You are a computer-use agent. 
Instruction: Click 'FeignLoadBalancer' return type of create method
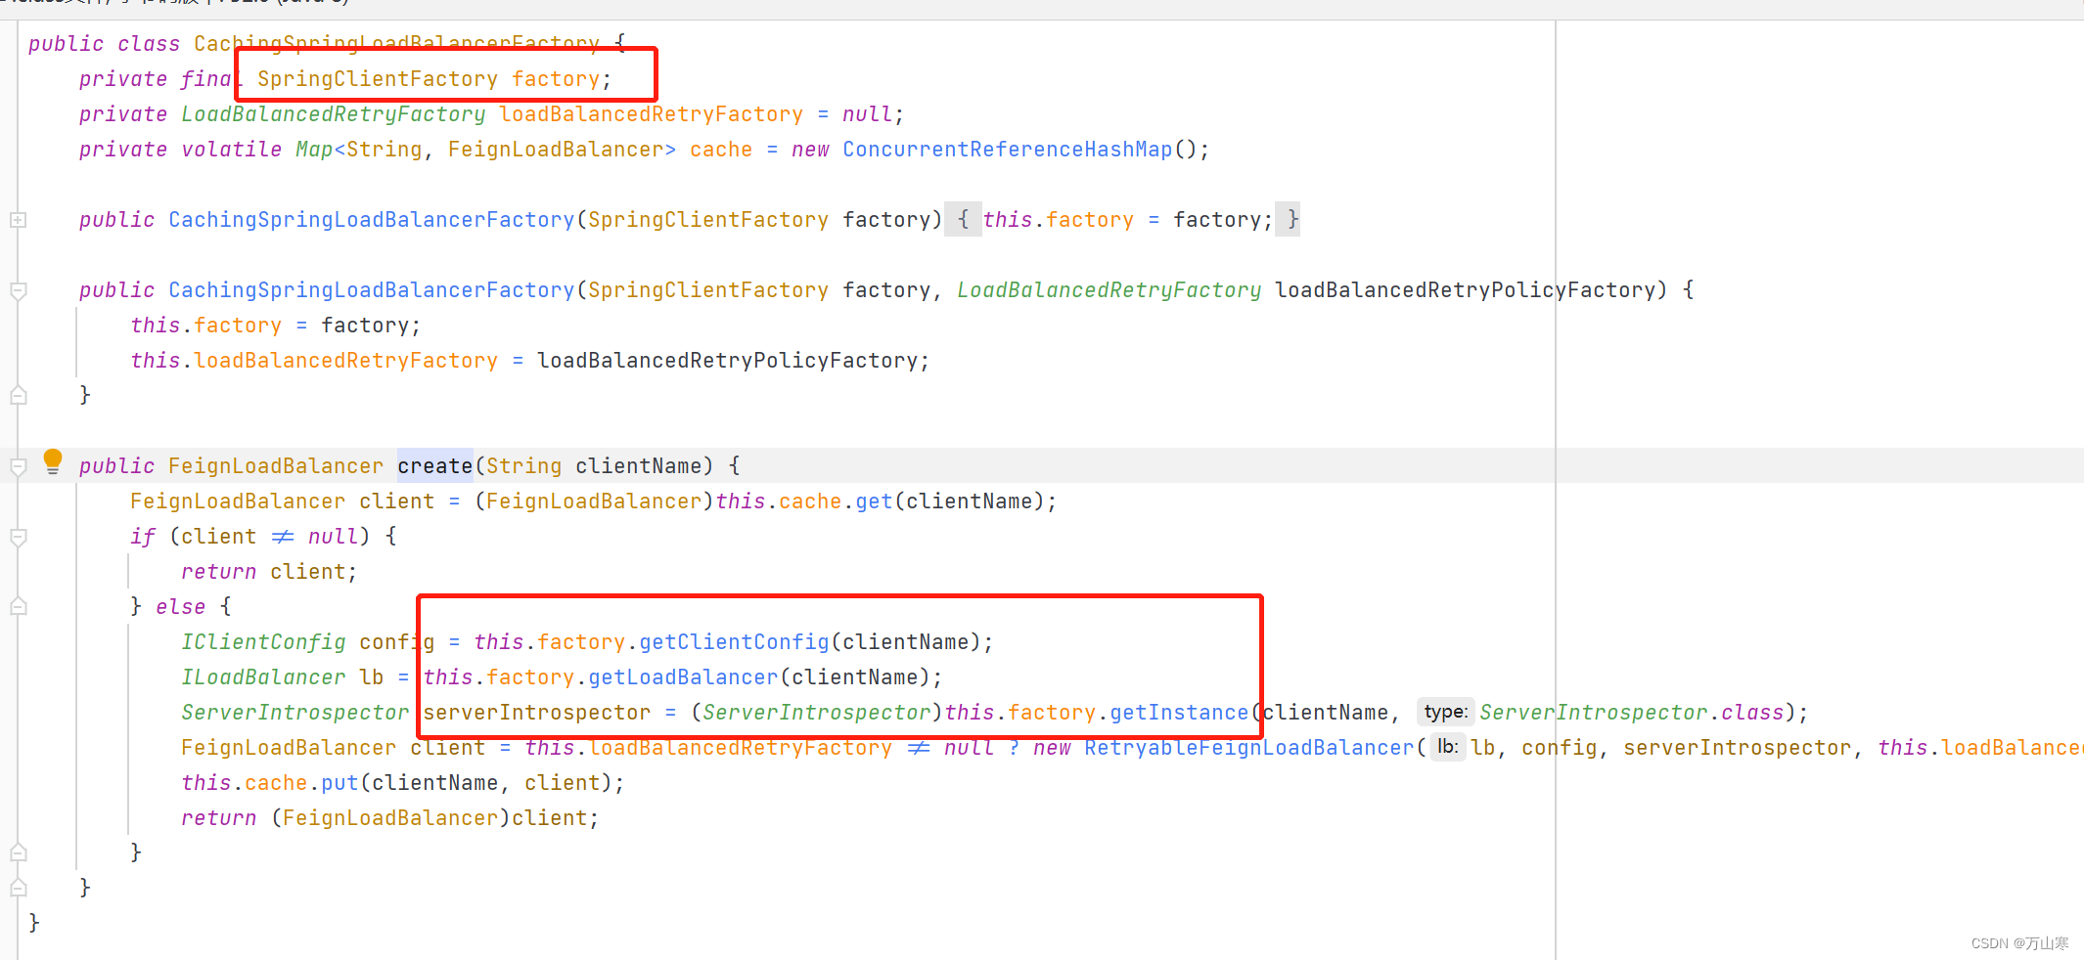pos(276,466)
